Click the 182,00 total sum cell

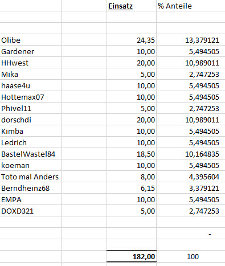click(x=132, y=256)
